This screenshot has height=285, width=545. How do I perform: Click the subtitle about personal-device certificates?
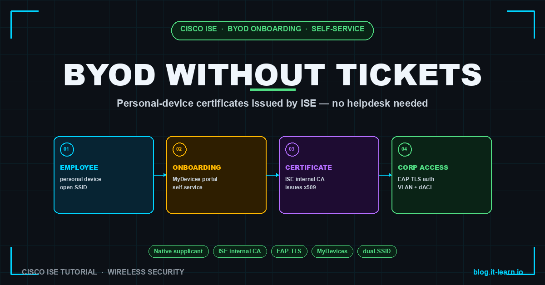(272, 103)
